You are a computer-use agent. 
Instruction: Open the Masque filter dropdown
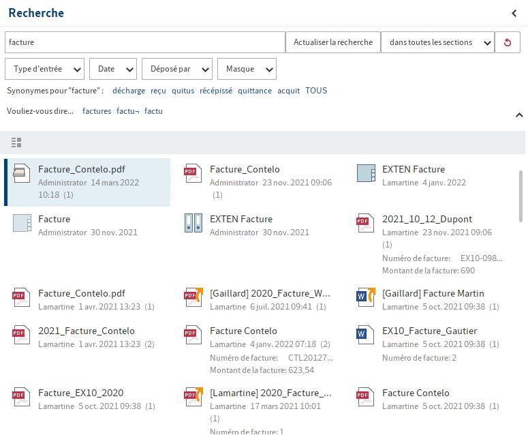point(247,69)
